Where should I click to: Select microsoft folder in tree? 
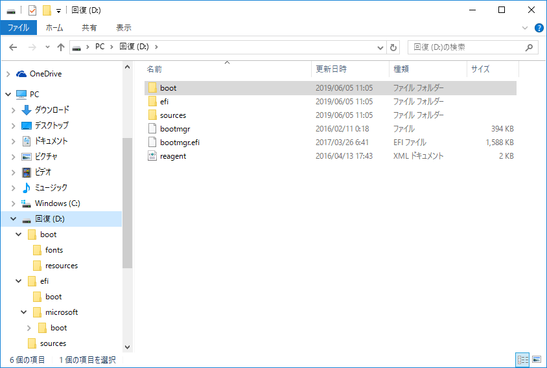[x=62, y=312]
